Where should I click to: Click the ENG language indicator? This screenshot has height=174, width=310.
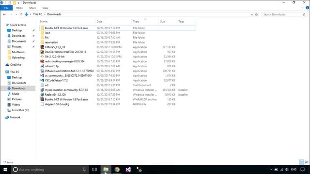pos(294,170)
